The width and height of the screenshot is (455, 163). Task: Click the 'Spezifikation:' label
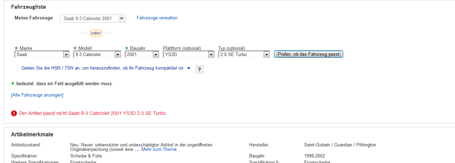pos(25,156)
